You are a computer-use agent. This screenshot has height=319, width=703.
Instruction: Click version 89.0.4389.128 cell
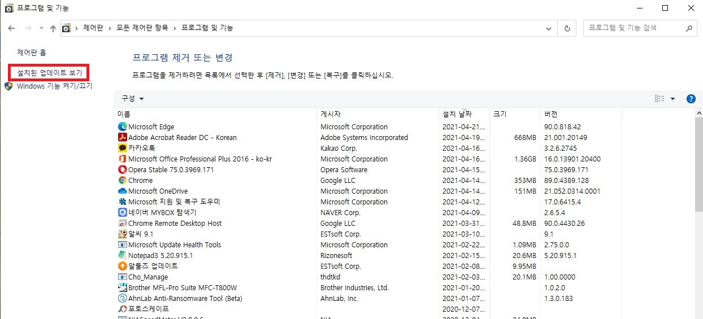pos(566,180)
